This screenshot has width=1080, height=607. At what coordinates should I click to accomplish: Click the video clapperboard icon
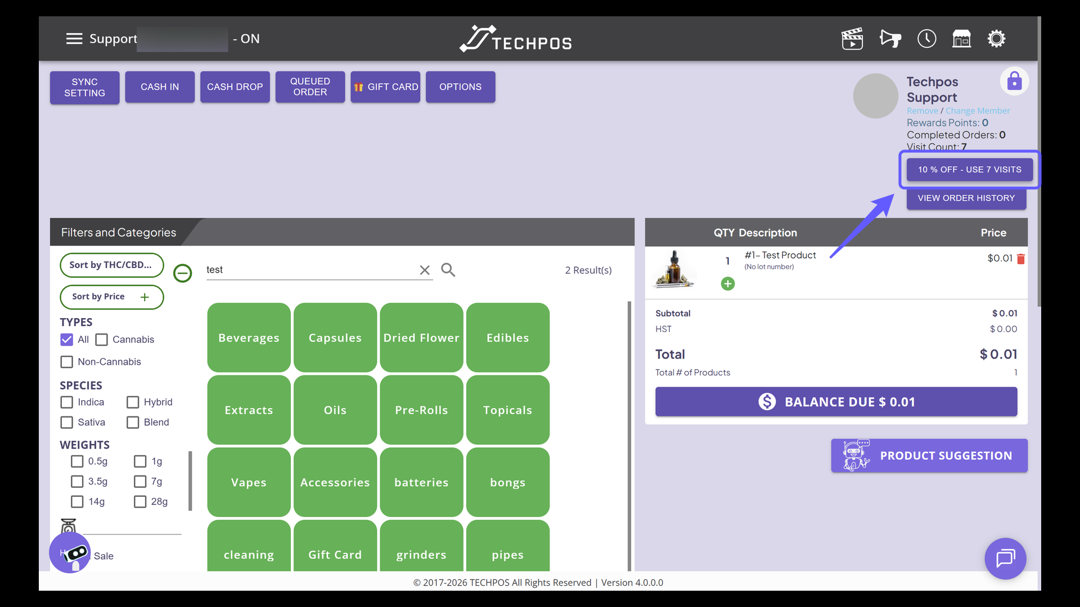pyautogui.click(x=852, y=39)
